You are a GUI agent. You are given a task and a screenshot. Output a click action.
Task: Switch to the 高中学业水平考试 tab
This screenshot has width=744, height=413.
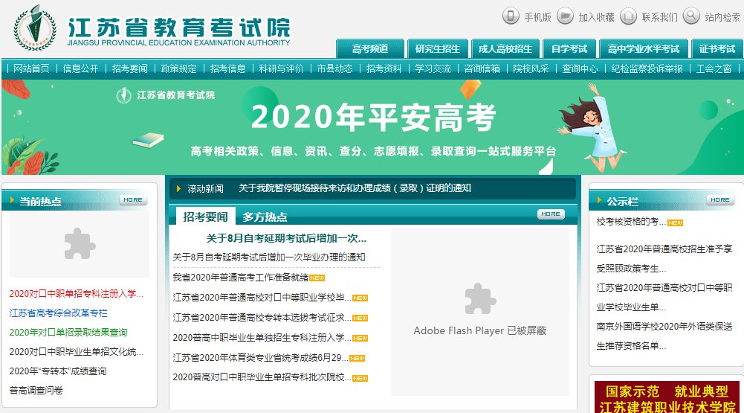(x=644, y=48)
